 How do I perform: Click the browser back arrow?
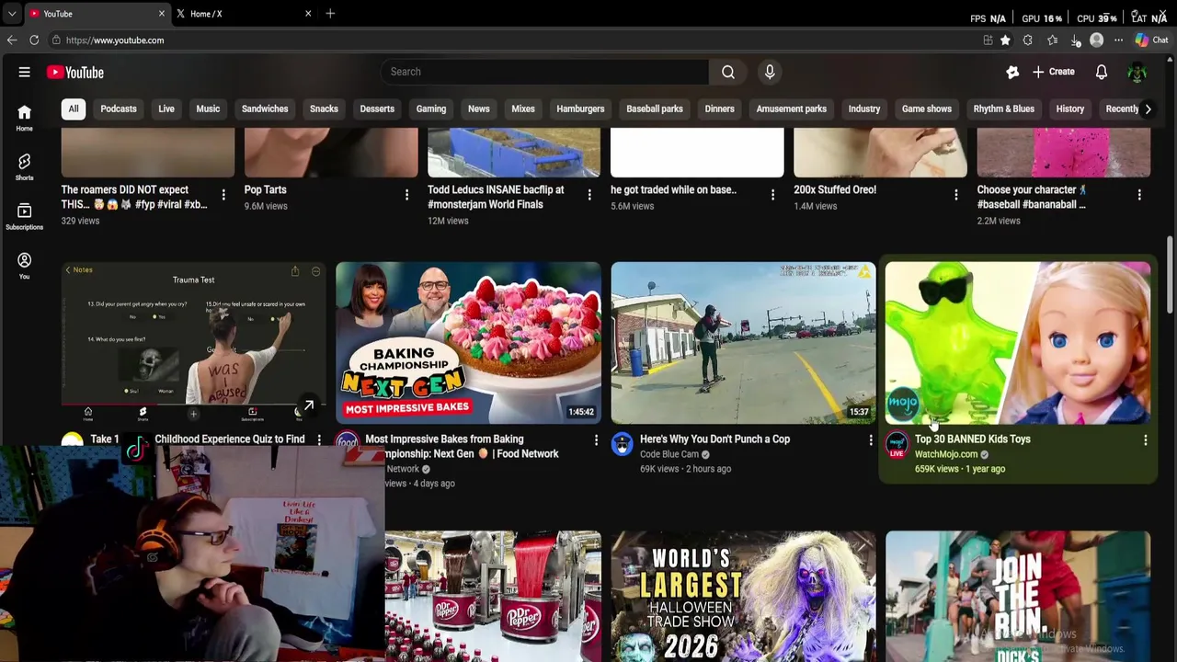coord(12,40)
